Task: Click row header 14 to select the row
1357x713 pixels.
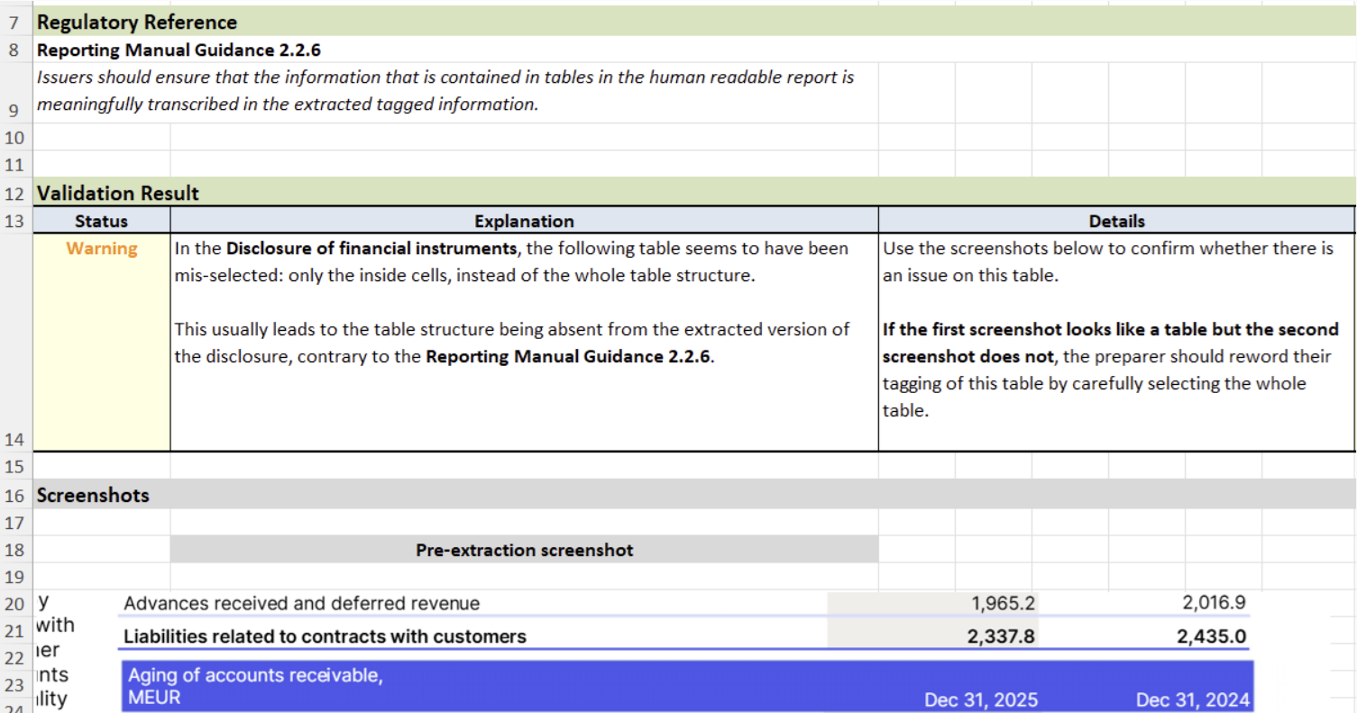Action: point(14,439)
